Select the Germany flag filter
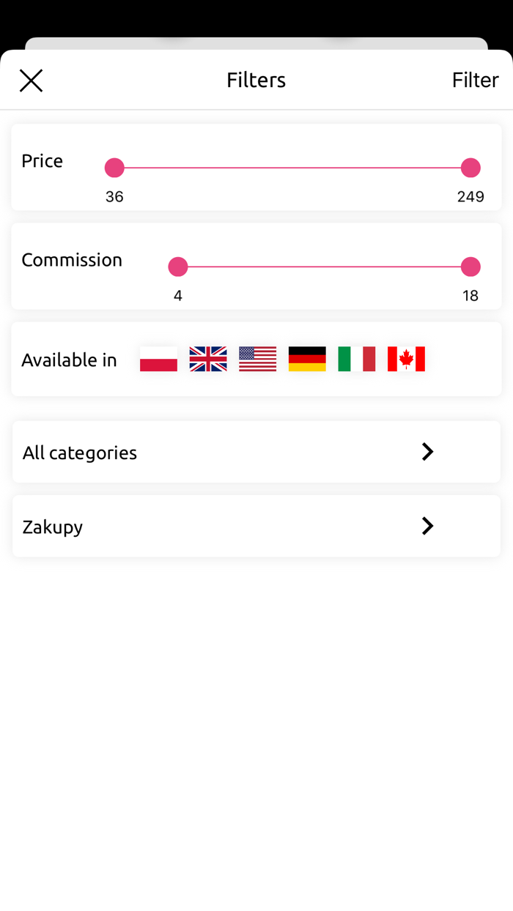Screen dimensions: 513x911 tap(307, 359)
